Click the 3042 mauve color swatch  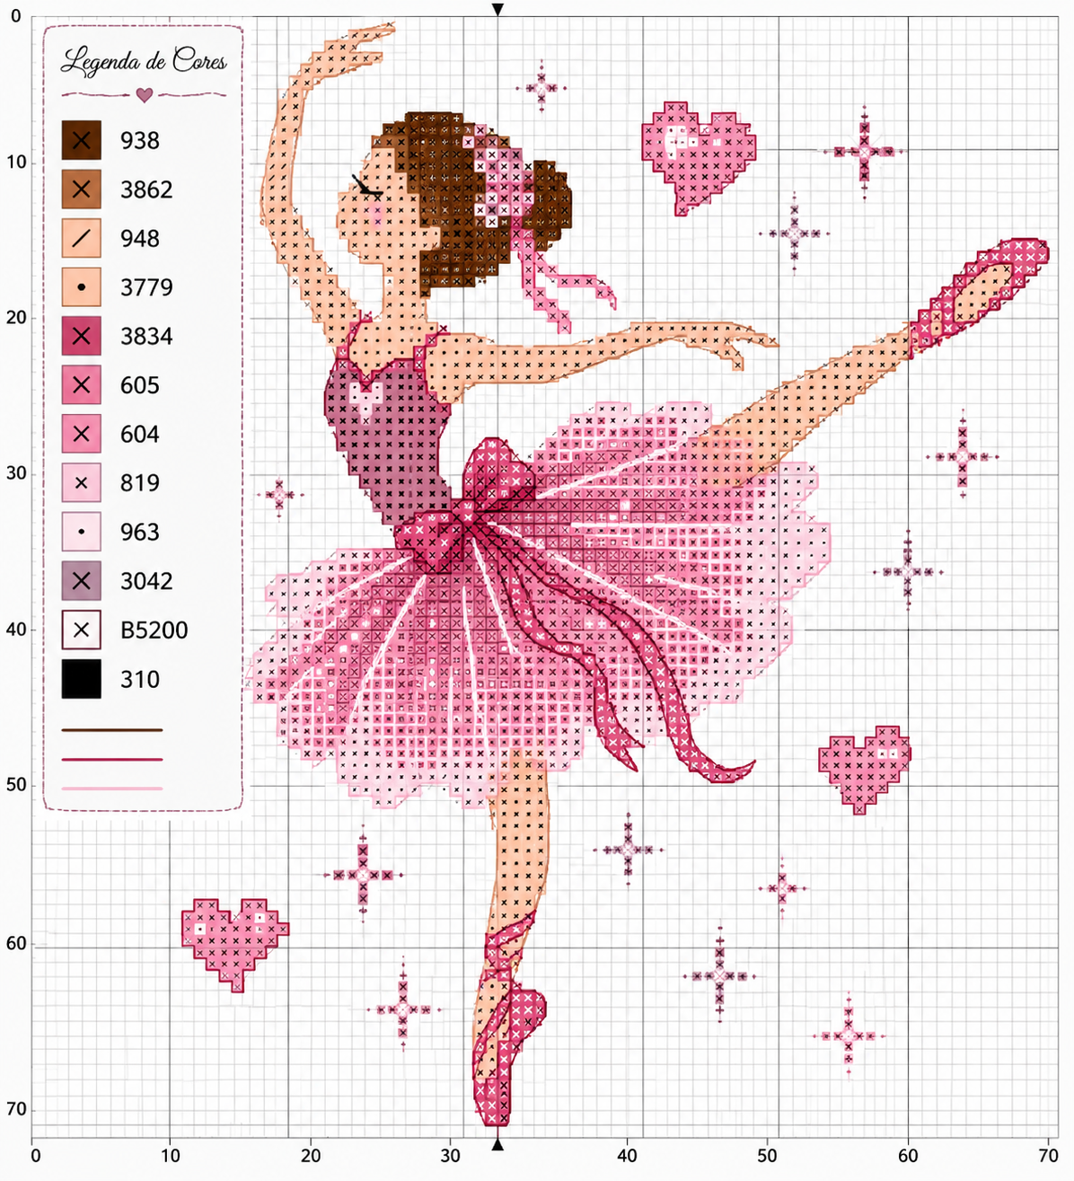click(81, 581)
